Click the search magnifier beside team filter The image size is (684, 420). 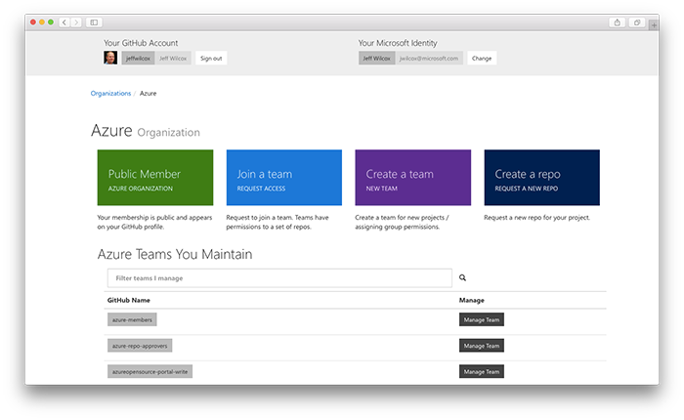(462, 277)
